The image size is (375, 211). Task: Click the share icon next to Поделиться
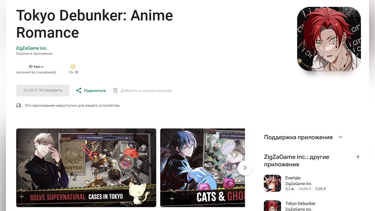click(79, 90)
